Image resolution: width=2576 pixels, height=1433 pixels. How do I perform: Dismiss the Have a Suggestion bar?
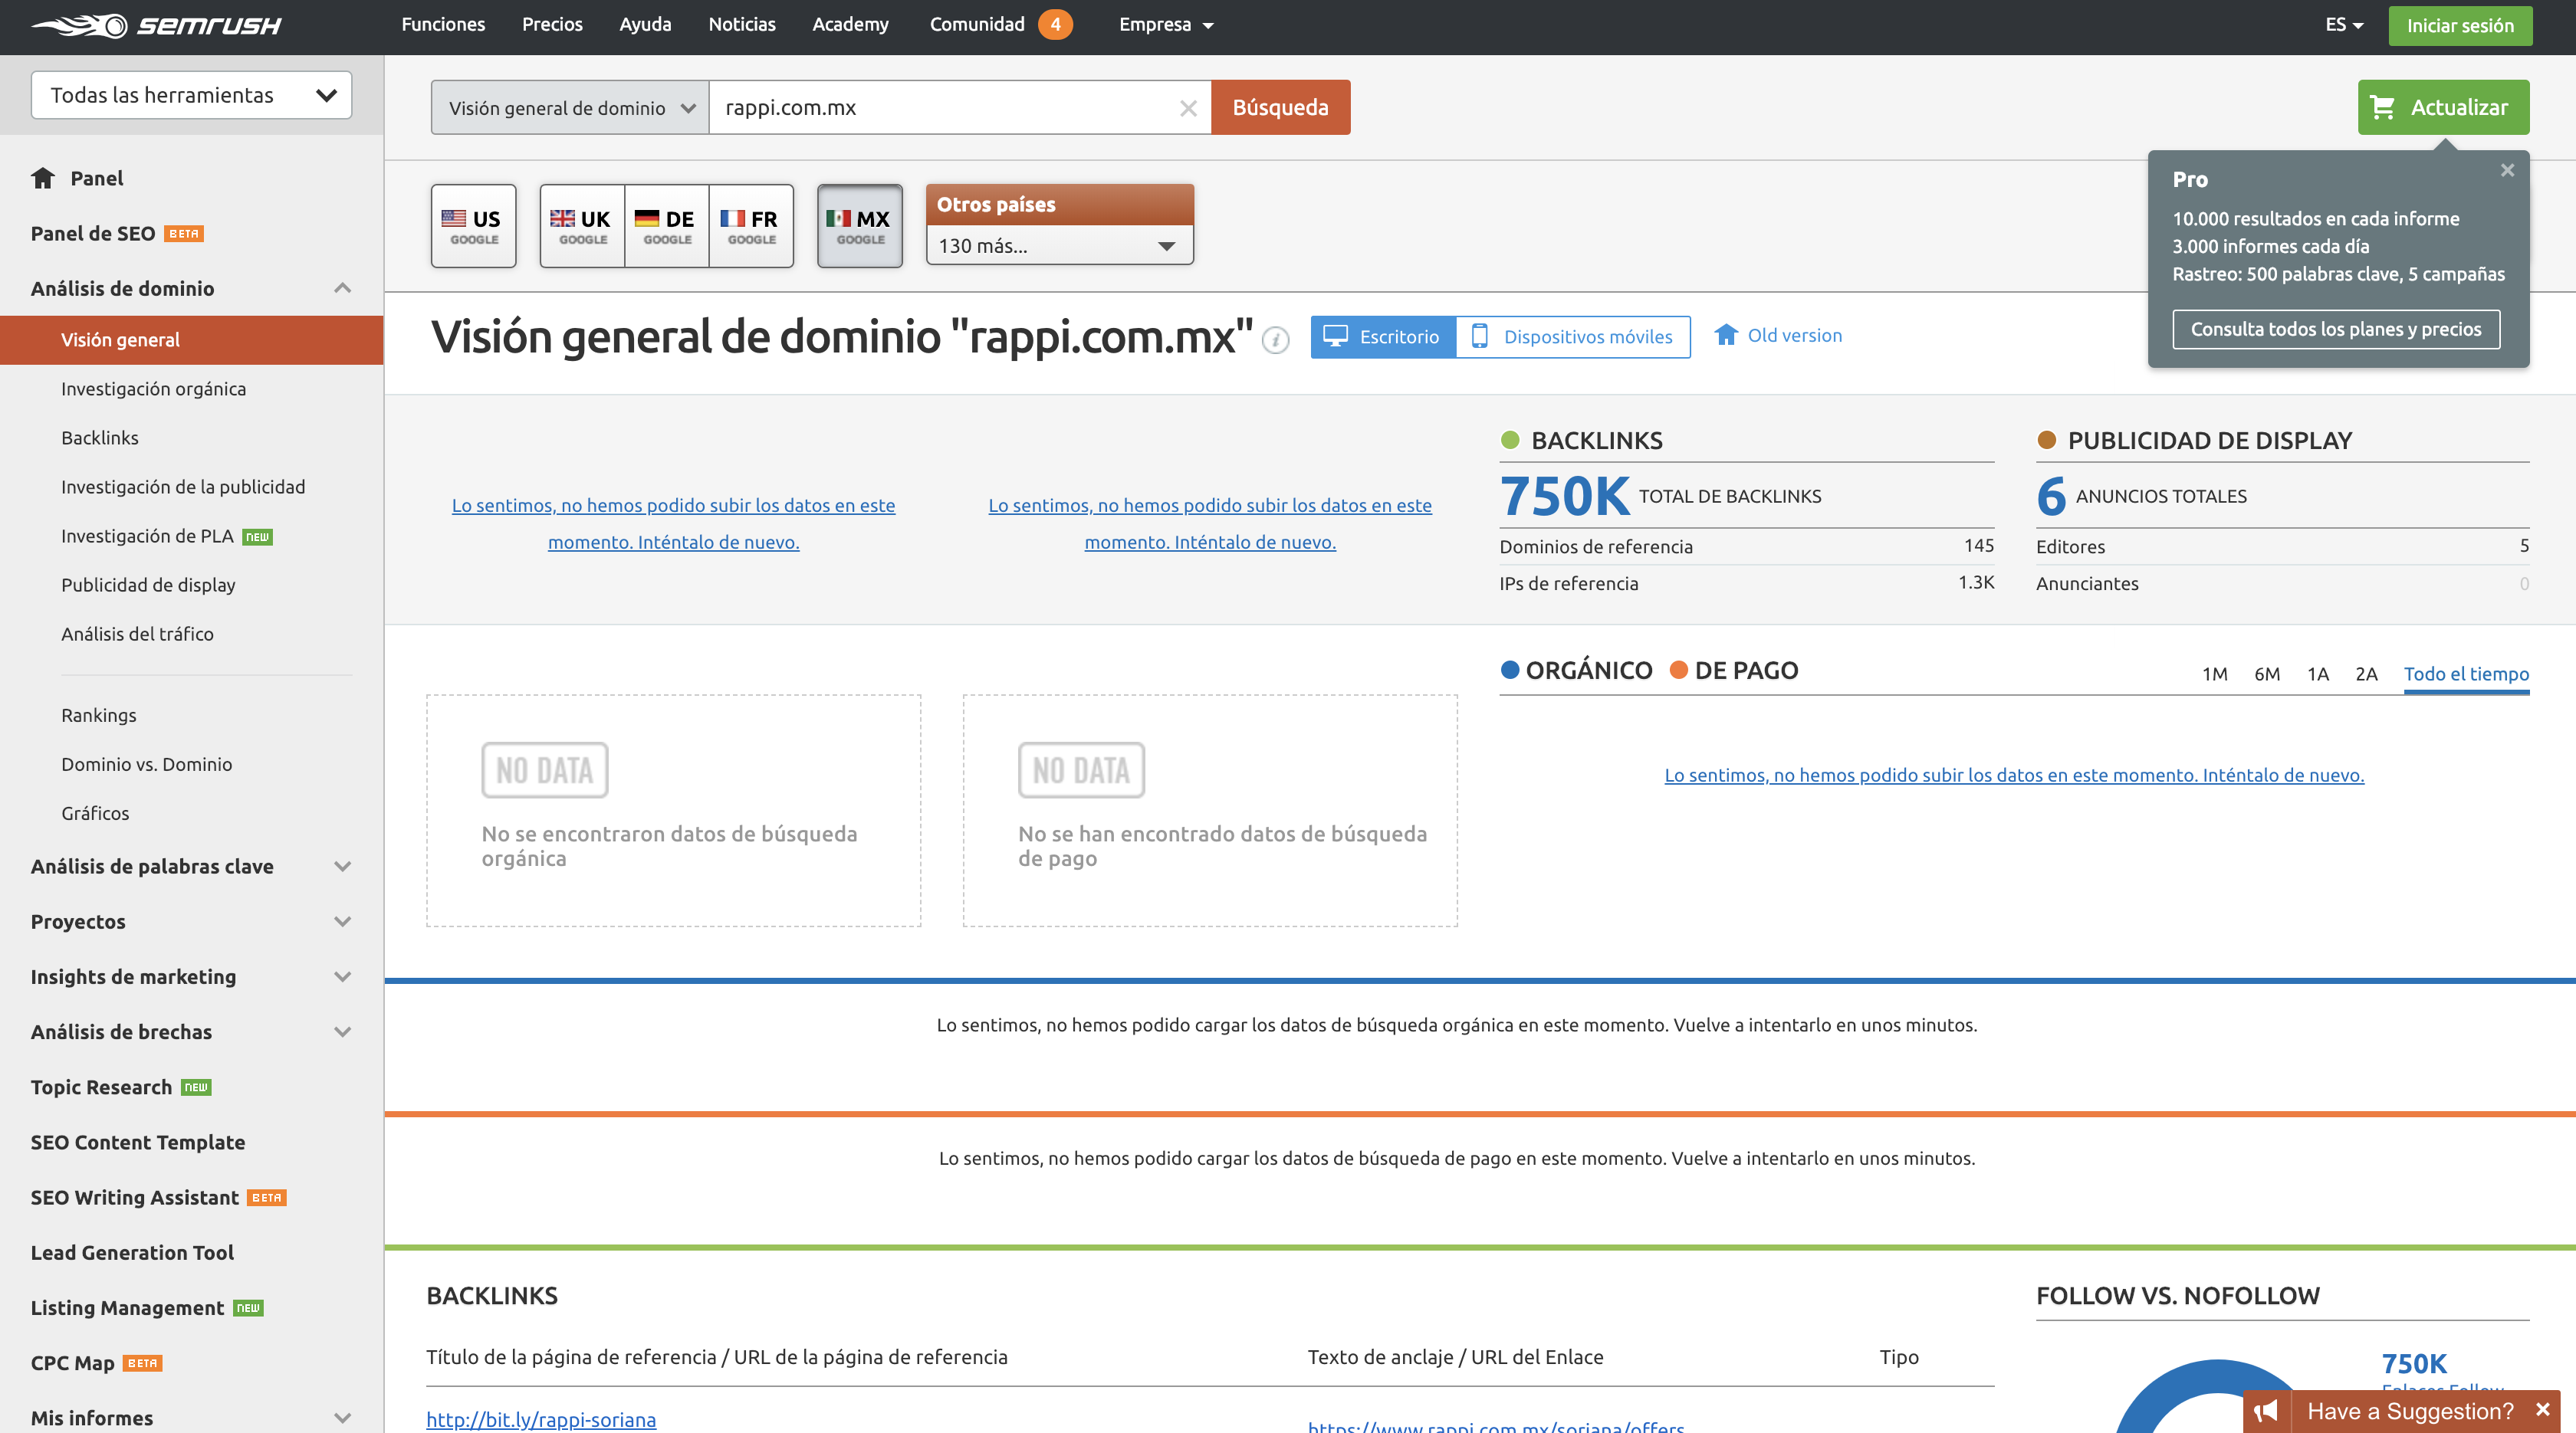(2542, 1410)
